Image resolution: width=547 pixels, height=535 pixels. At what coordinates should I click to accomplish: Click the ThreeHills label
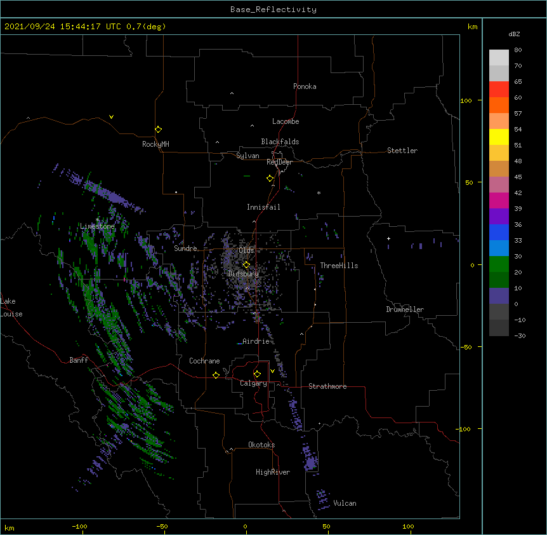339,266
